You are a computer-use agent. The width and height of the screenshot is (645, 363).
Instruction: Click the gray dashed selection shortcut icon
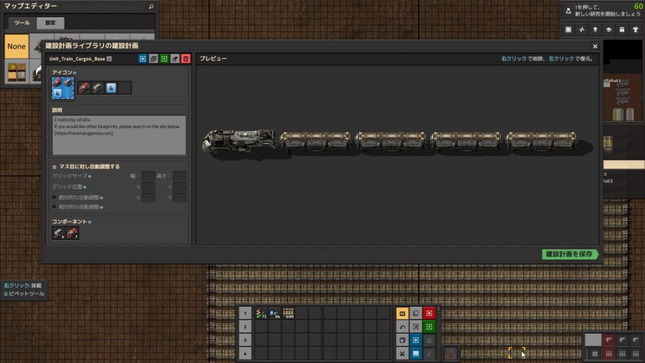pyautogui.click(x=416, y=327)
